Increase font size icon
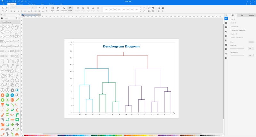This screenshot has width=256, height=137. [x=40, y=8]
